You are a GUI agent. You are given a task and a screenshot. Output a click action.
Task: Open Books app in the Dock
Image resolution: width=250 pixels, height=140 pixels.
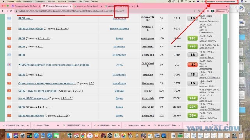click(96, 136)
